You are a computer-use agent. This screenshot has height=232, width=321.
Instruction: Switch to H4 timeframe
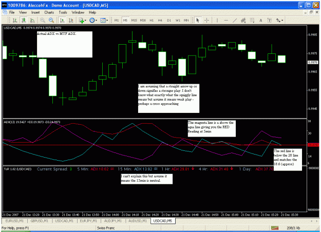(160, 20)
